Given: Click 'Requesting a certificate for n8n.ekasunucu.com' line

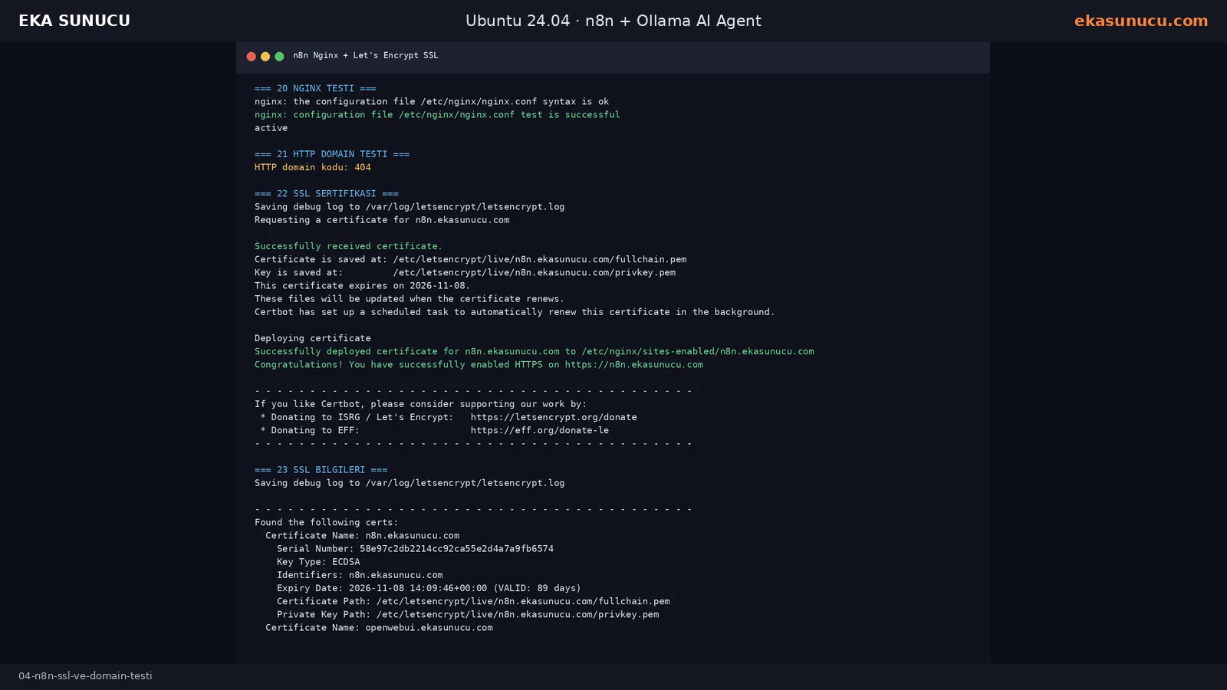Looking at the screenshot, I should coord(382,219).
